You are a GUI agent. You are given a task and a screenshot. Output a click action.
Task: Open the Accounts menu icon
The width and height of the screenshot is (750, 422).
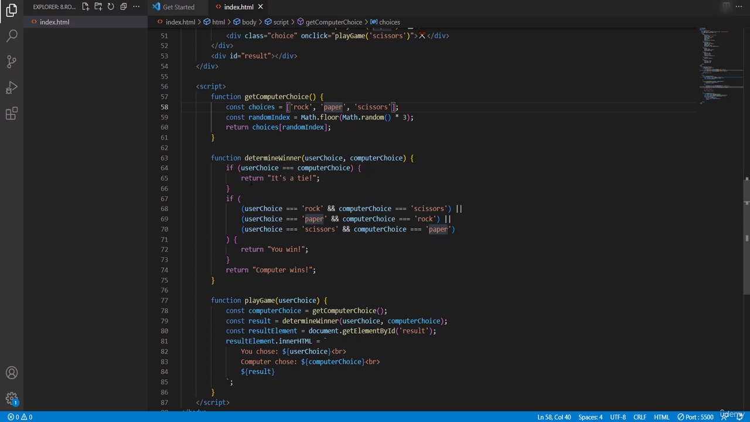click(12, 373)
